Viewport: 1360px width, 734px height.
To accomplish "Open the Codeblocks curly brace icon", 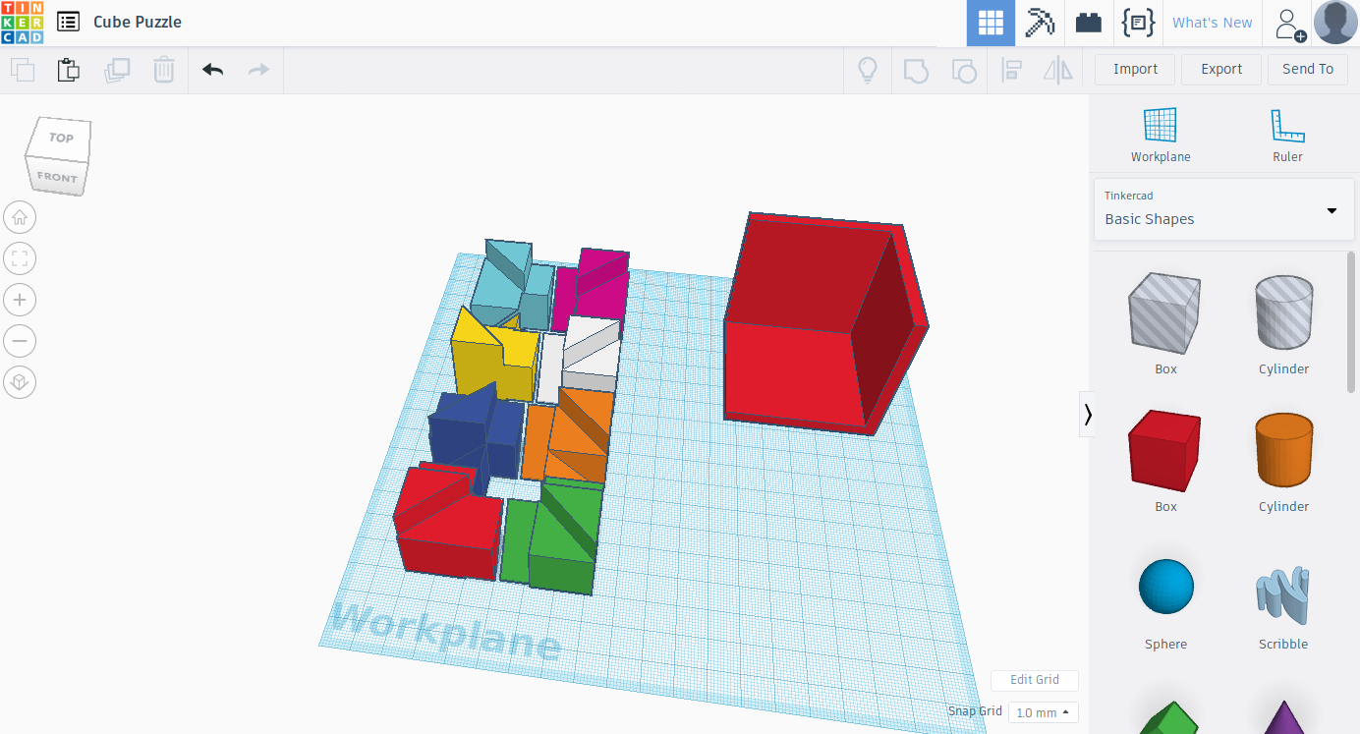I will coord(1138,23).
